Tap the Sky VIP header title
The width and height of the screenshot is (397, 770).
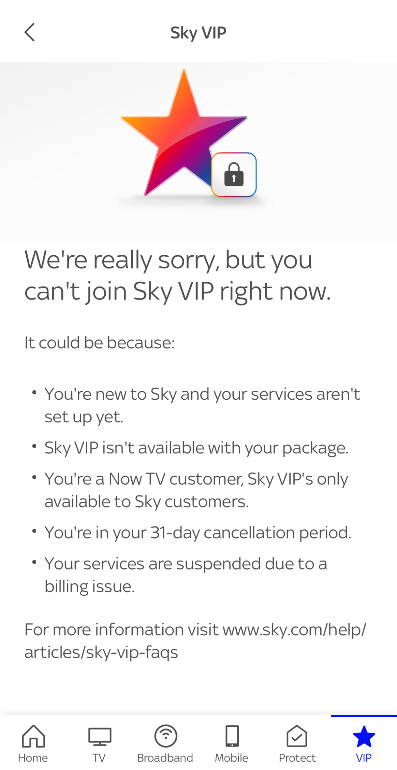(x=198, y=32)
